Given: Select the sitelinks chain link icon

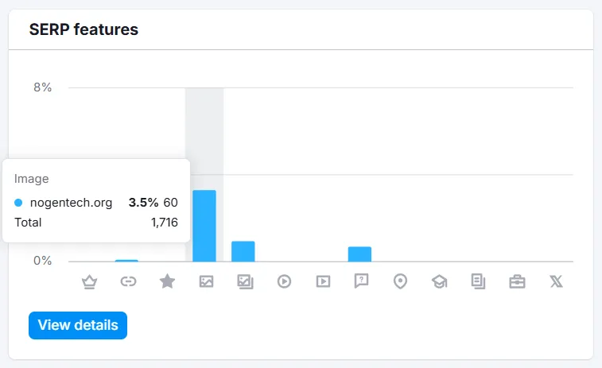Looking at the screenshot, I should click(x=128, y=281).
